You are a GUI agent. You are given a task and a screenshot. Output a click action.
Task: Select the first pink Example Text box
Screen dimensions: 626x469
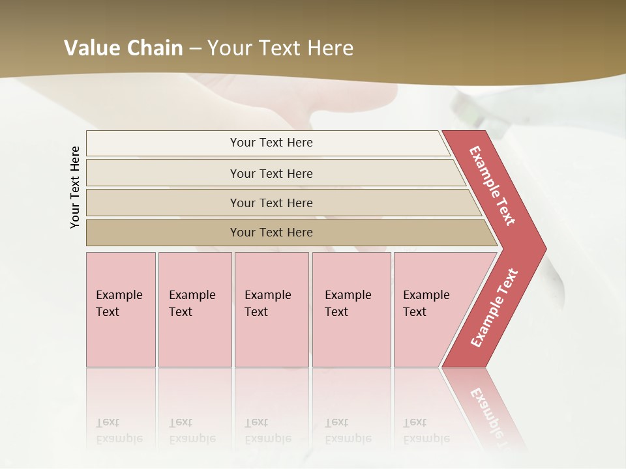pos(121,309)
